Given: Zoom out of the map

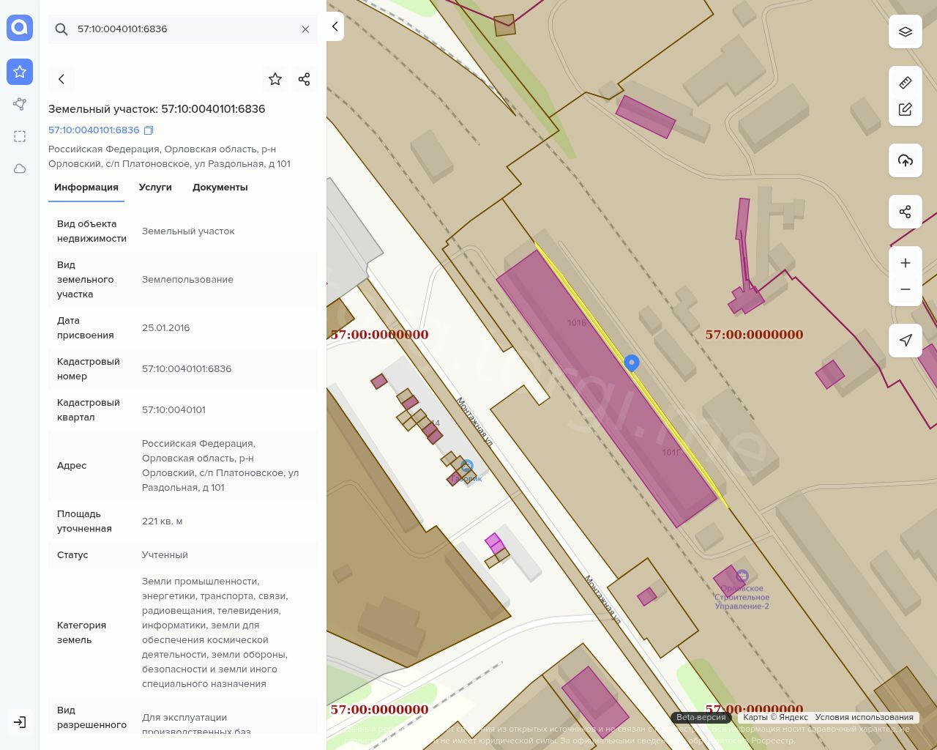Looking at the screenshot, I should click(x=906, y=289).
